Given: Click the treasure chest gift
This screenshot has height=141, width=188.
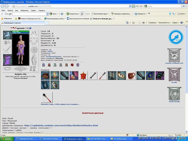Looking at the screenshot, I should click(x=45, y=76).
